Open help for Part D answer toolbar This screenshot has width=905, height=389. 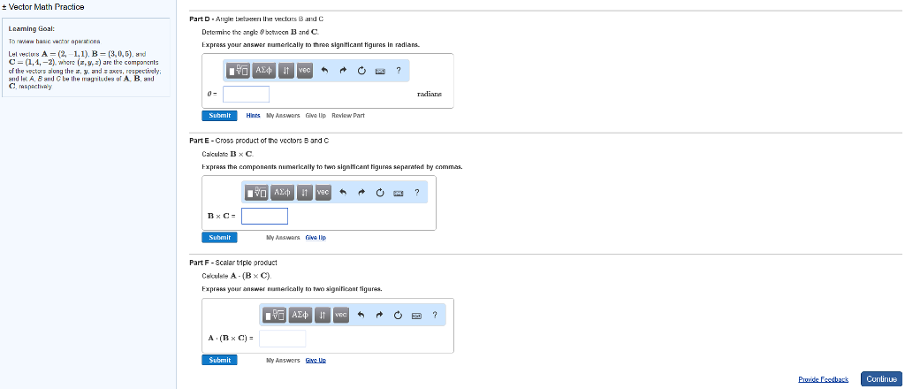pos(399,71)
